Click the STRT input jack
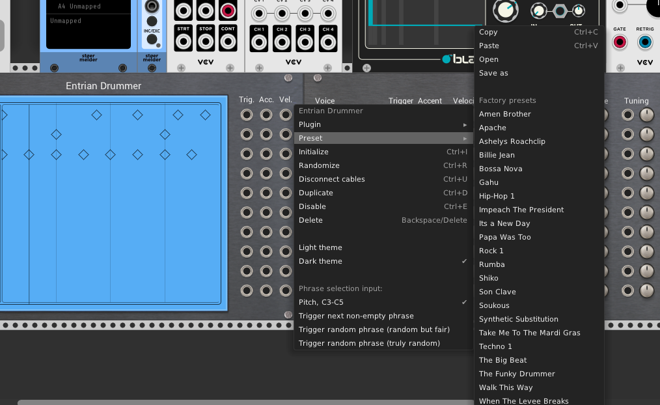This screenshot has height=405, width=660. coord(183,42)
